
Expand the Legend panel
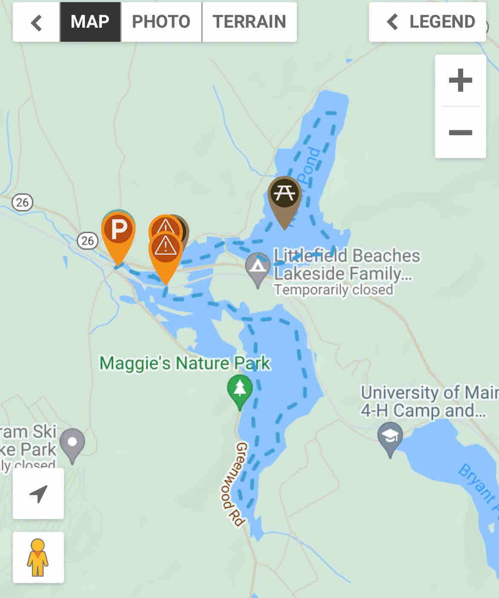point(427,22)
